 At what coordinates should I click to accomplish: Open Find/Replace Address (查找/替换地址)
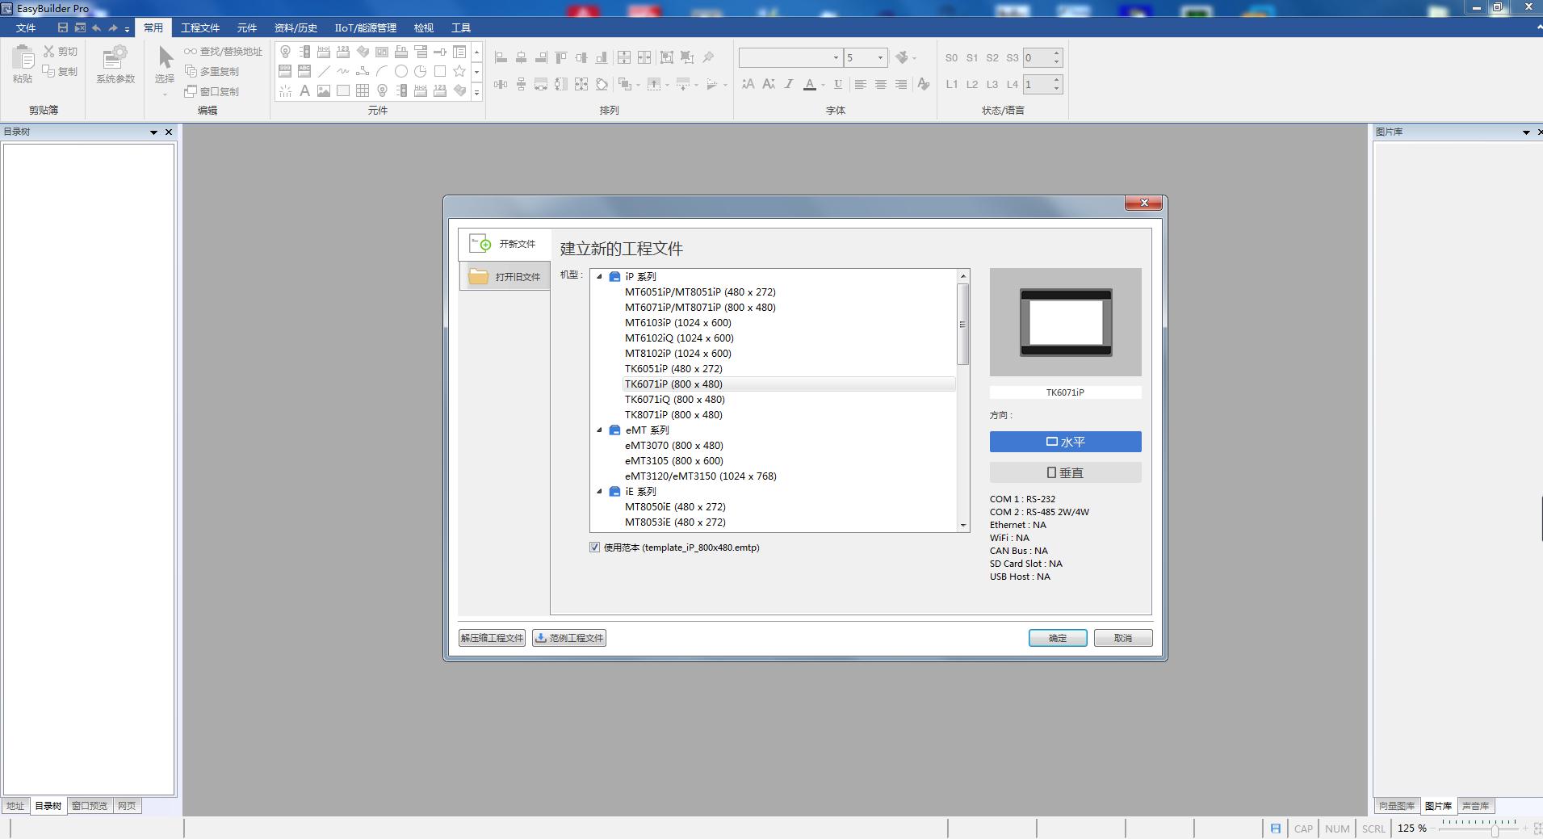pos(223,51)
